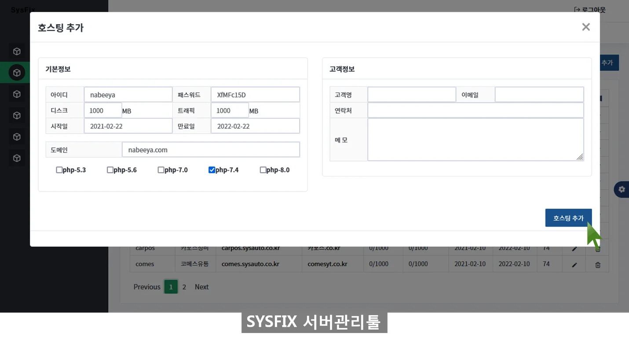Click the pencil edit icon in carpos row
This screenshot has height=340, width=629.
point(574,249)
